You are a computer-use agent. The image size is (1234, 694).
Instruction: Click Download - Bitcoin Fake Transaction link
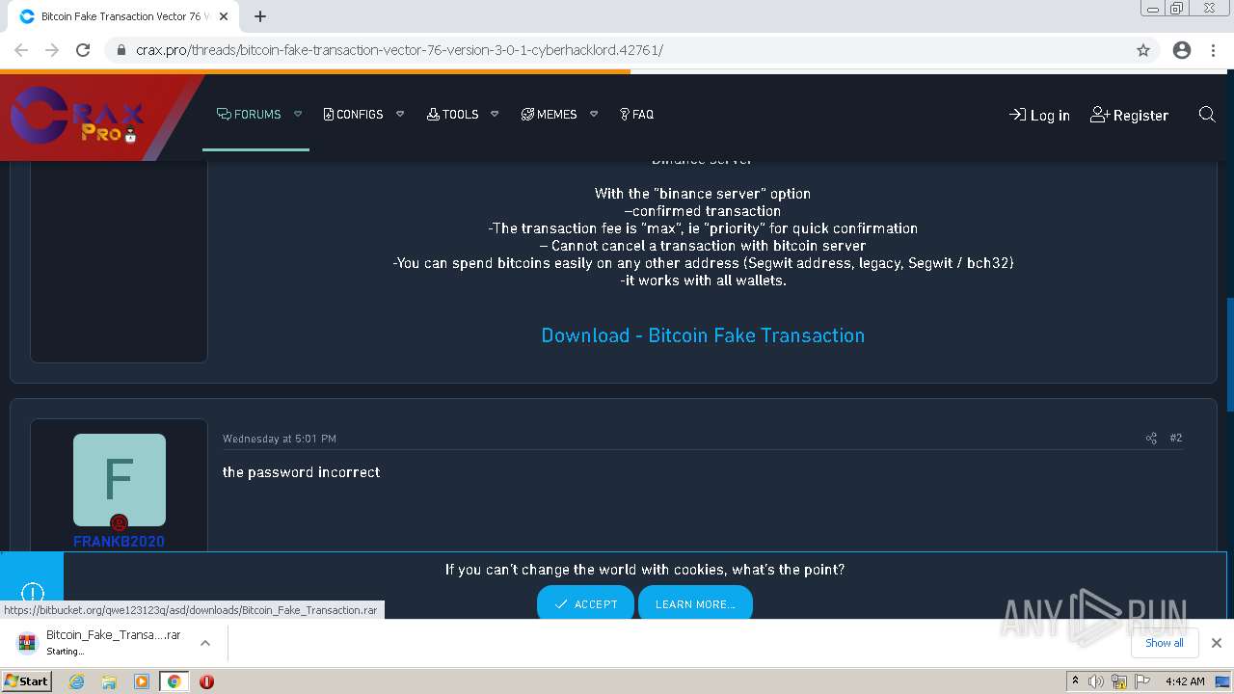point(703,335)
